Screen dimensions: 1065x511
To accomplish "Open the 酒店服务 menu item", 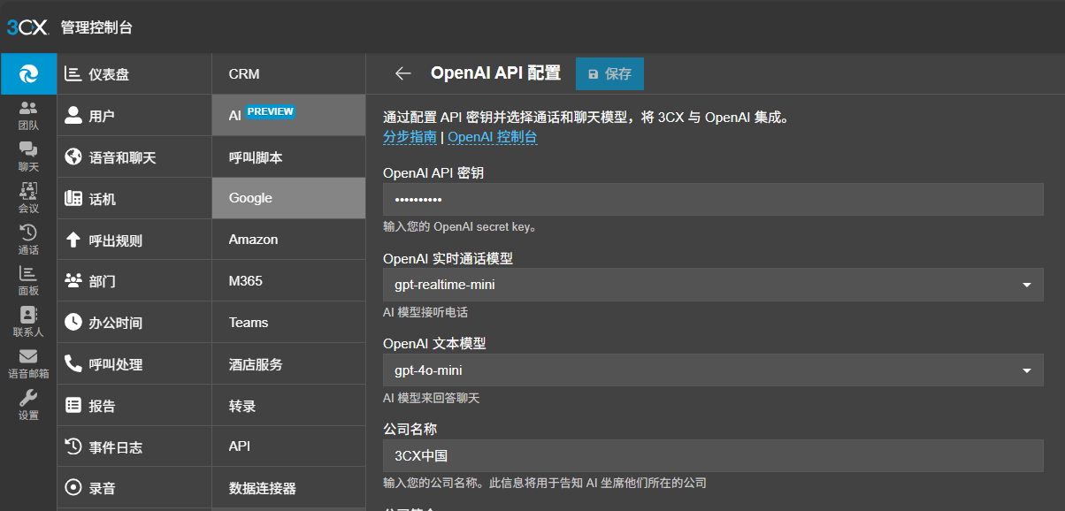I will click(288, 364).
